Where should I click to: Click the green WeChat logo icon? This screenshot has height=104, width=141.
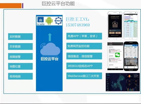tap(118, 55)
